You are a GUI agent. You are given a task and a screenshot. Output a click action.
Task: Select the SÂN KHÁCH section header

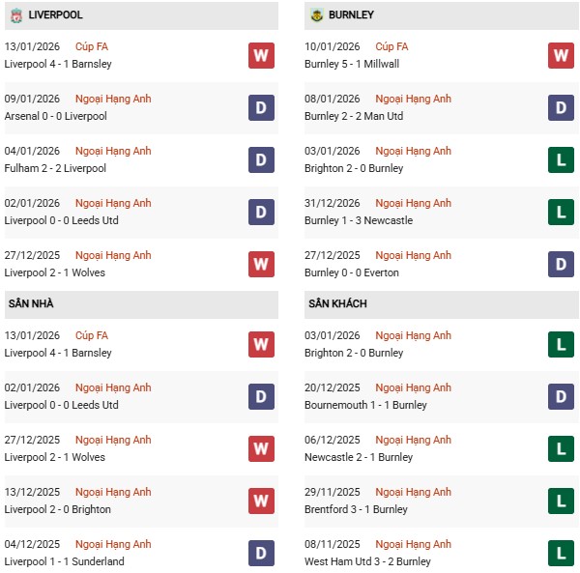click(x=339, y=303)
